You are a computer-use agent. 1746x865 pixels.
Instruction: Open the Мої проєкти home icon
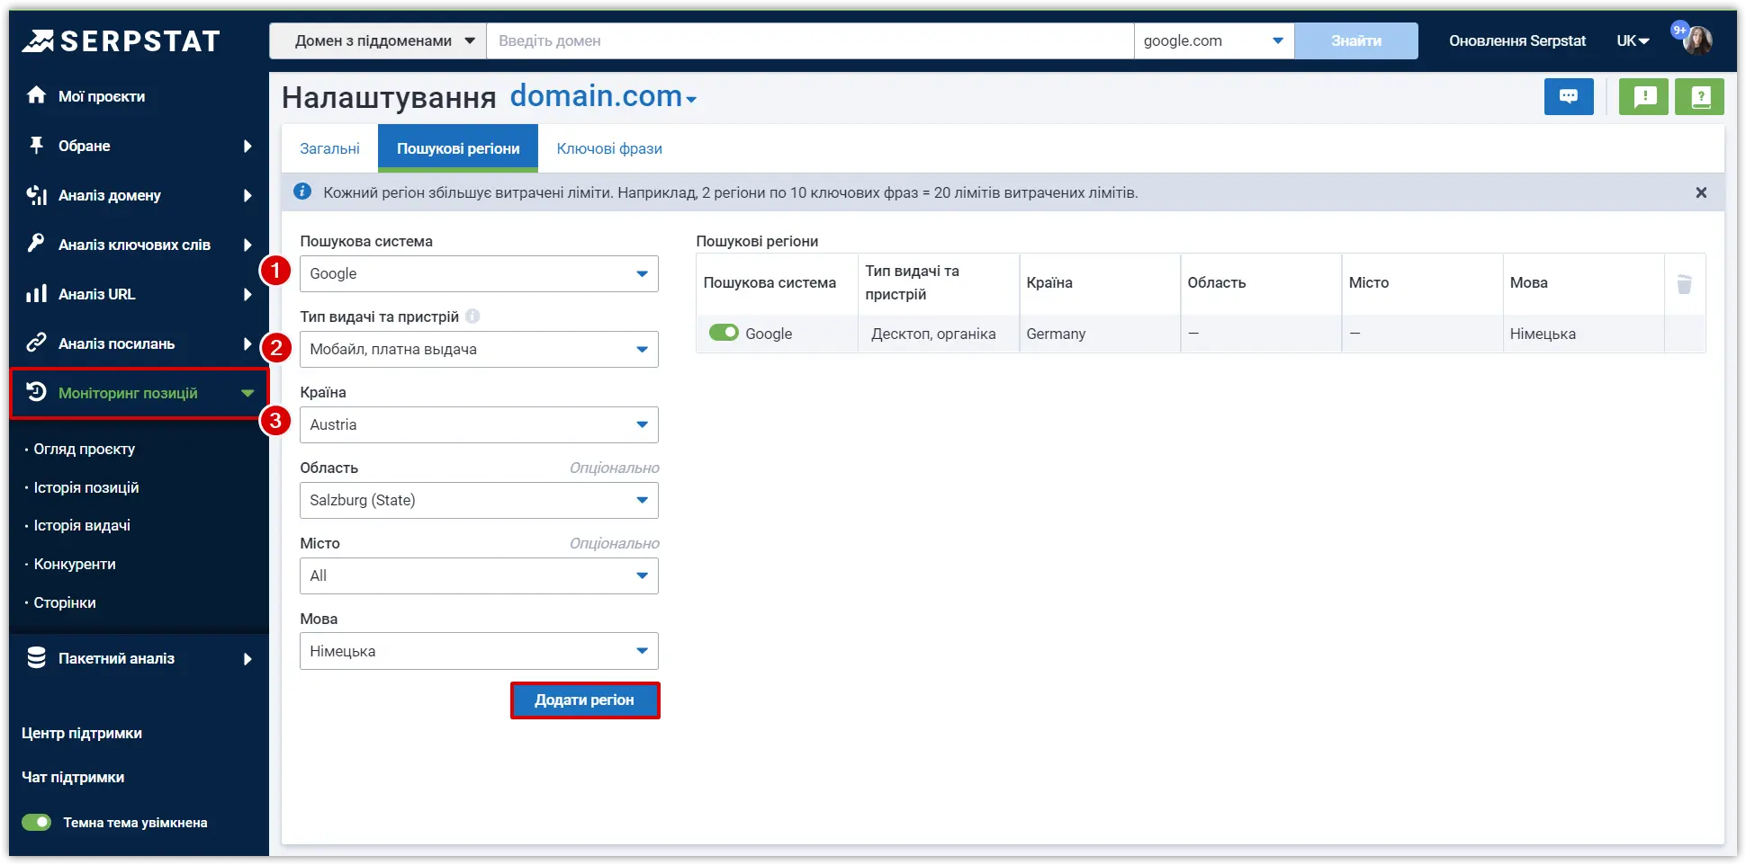36,95
